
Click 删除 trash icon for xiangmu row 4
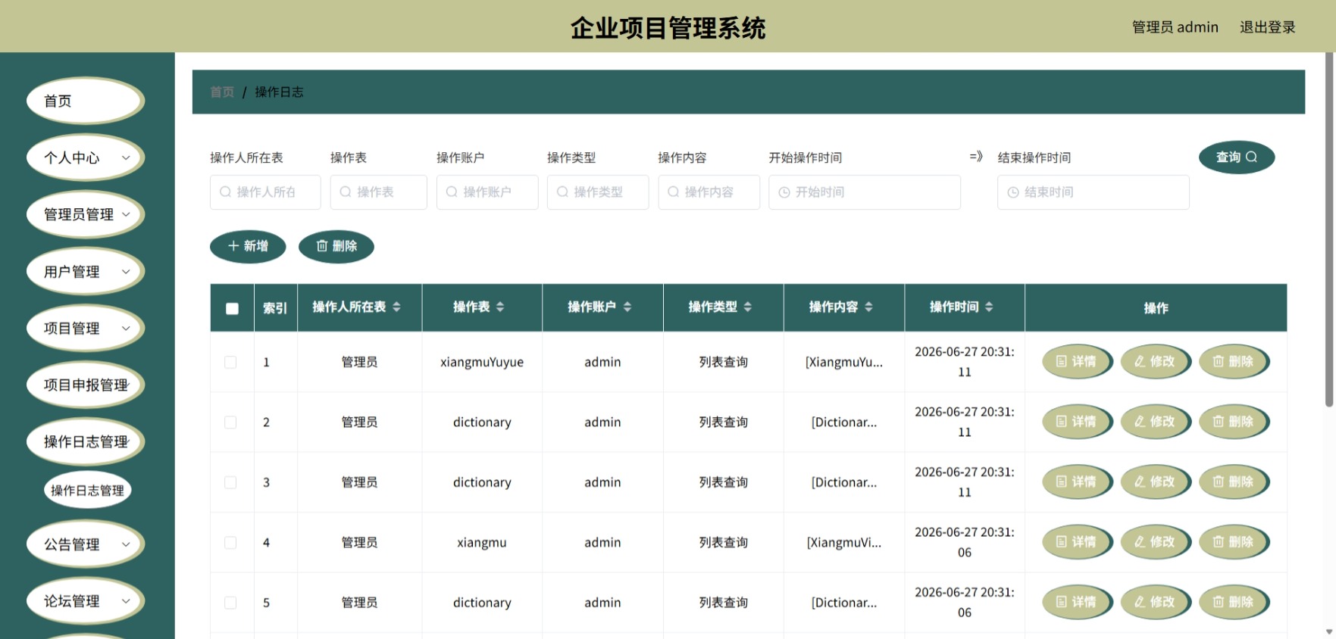pos(1219,542)
